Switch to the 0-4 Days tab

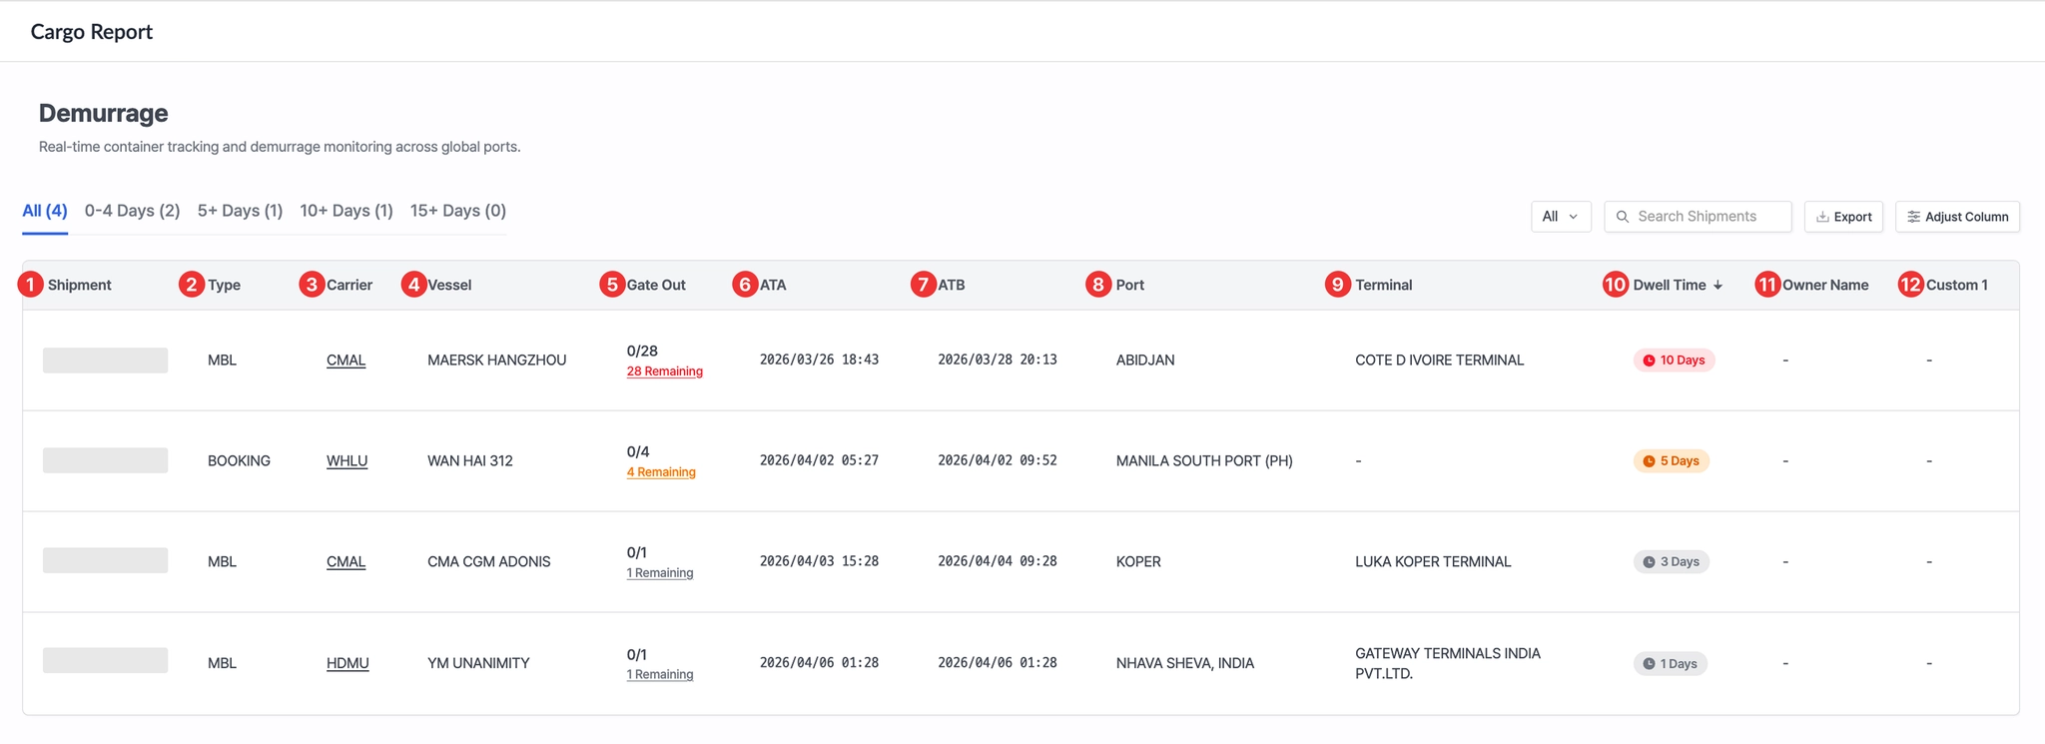click(132, 211)
